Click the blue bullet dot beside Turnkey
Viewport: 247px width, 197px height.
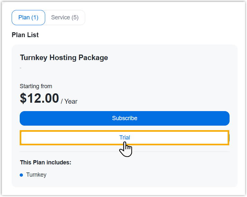point(21,175)
